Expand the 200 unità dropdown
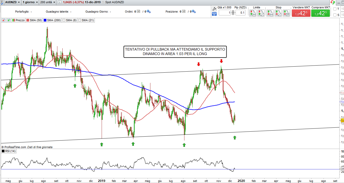Image resolution: width=344 pixels, height=183 pixels. [48, 2]
